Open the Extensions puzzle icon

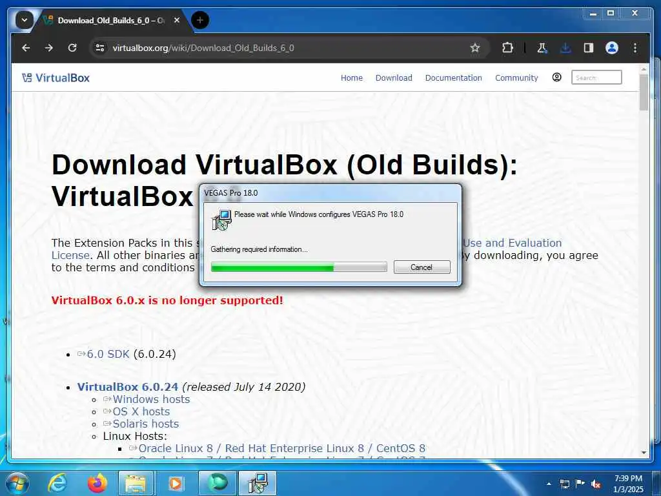tap(507, 48)
